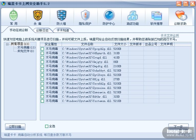196x140 pixels.
Task: Switch to the 诊断日志 tab
Action: [42, 30]
